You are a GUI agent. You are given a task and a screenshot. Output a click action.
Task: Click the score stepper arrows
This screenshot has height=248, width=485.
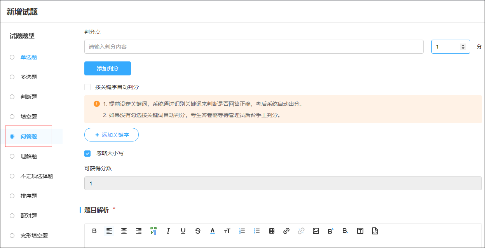point(463,47)
